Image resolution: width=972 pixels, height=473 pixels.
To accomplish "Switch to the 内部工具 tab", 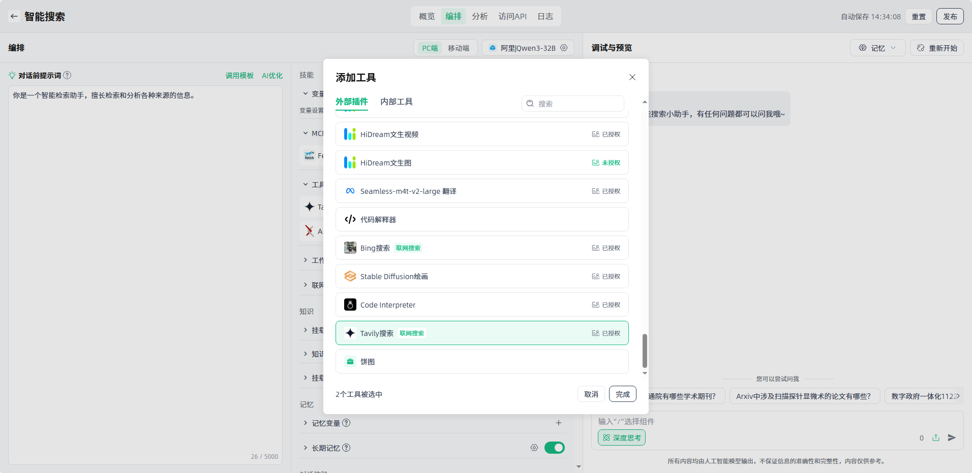I will [x=397, y=102].
